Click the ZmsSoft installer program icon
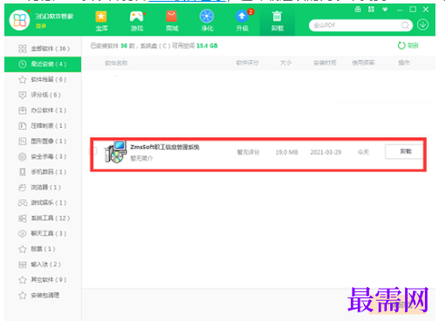This screenshot has height=327, width=445. click(x=116, y=152)
